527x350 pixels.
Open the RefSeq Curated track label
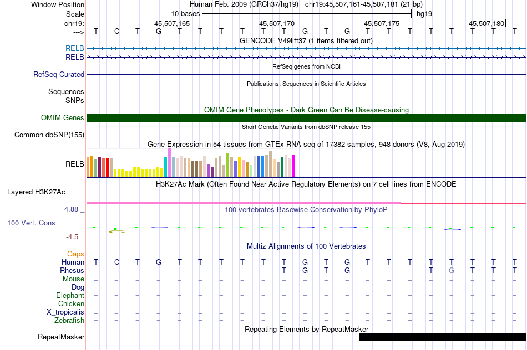click(58, 75)
